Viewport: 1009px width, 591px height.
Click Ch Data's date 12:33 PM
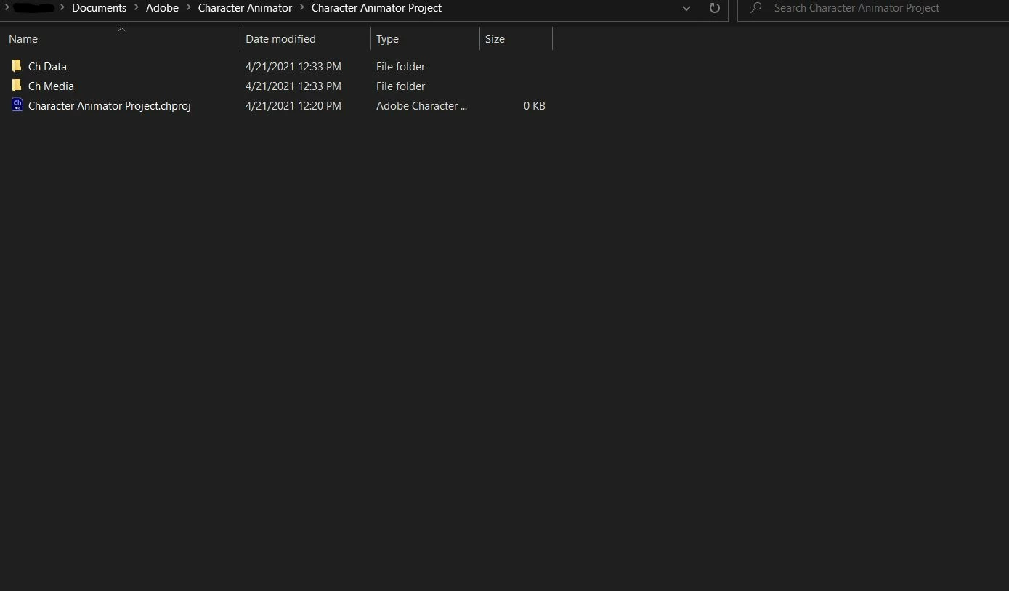tap(293, 66)
